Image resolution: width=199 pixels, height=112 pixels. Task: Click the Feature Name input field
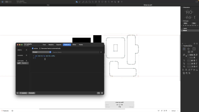click(76, 52)
